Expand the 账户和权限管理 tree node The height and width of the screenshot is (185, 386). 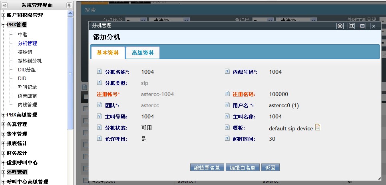click(4, 15)
